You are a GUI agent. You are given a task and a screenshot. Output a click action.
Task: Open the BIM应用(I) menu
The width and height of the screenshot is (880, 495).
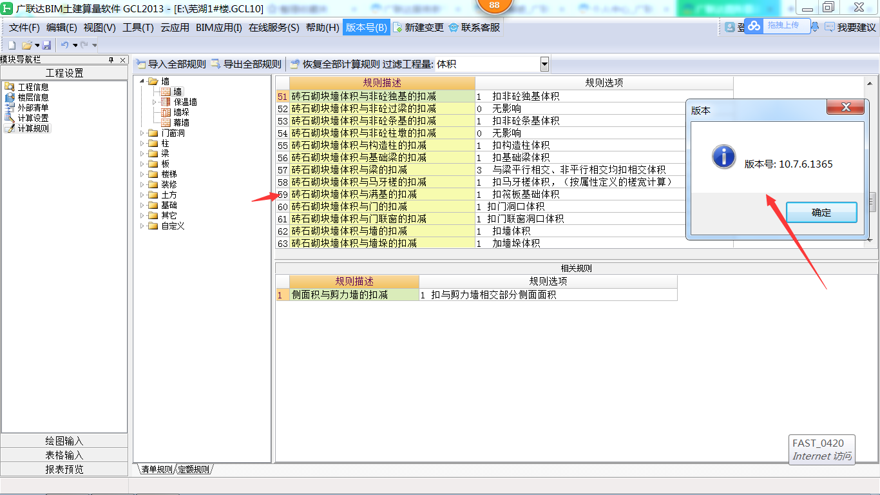click(x=219, y=28)
